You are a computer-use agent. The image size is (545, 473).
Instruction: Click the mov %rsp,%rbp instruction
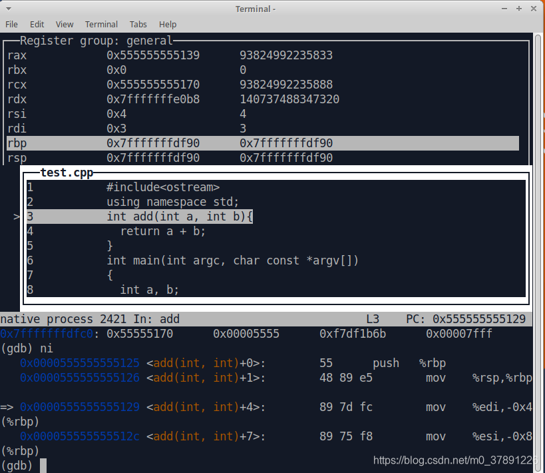pyautogui.click(x=479, y=378)
